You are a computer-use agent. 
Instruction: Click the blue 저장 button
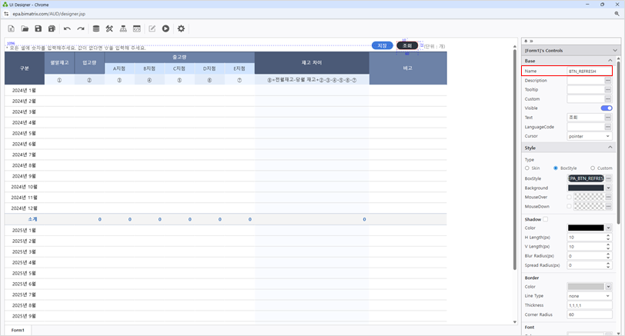[x=382, y=46]
